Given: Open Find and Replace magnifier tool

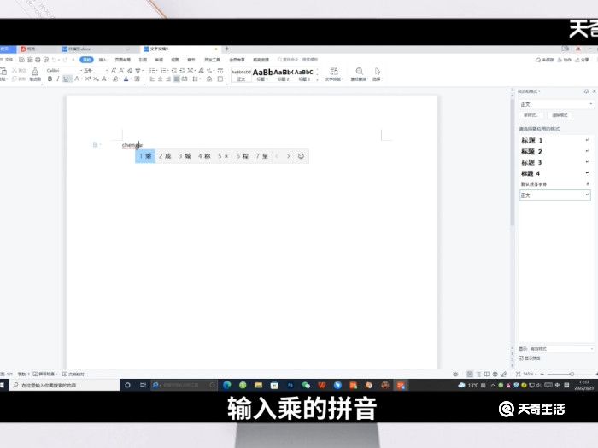Looking at the screenshot, I should (x=360, y=71).
